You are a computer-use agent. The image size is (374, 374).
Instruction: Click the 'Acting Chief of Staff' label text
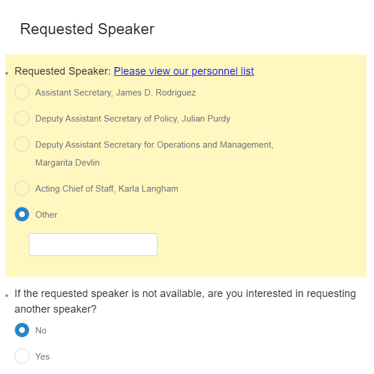107,189
